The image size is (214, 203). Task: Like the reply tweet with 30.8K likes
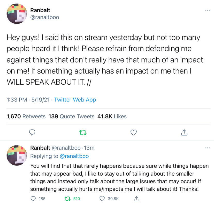point(103,199)
